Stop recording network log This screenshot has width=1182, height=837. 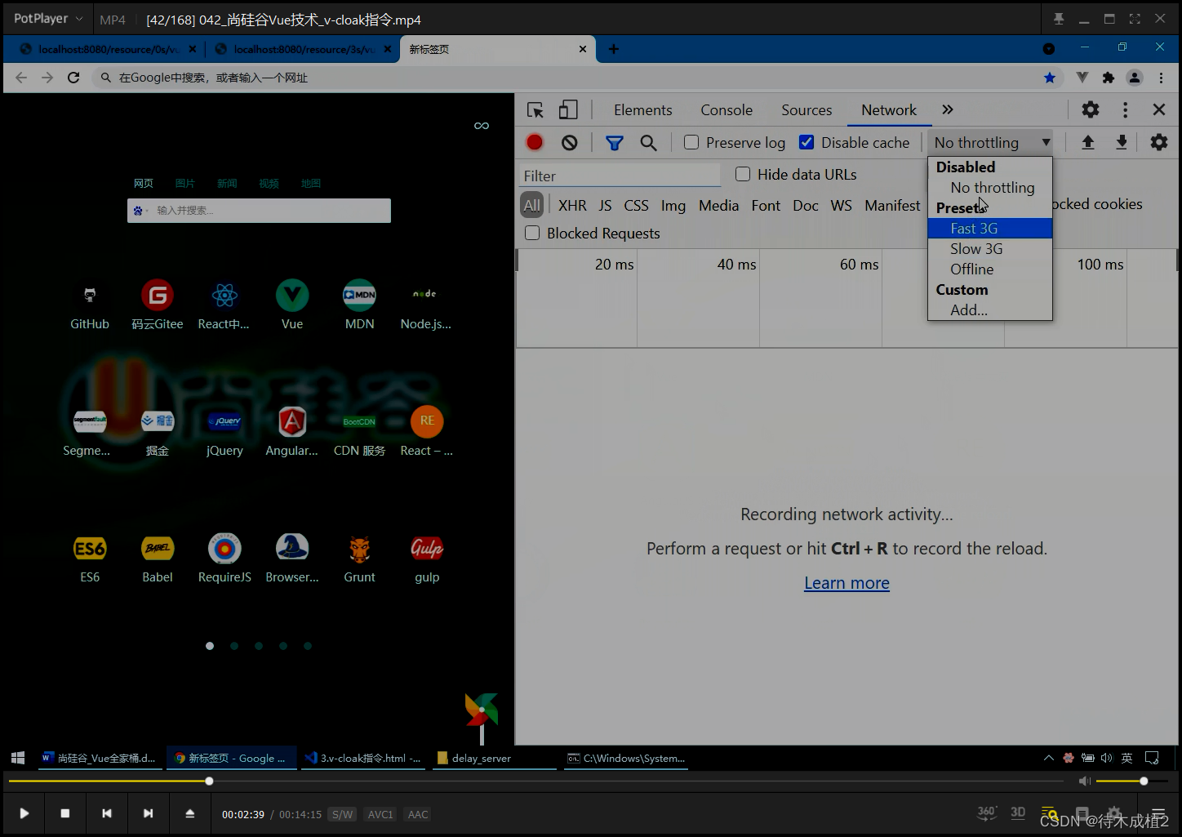pyautogui.click(x=535, y=142)
